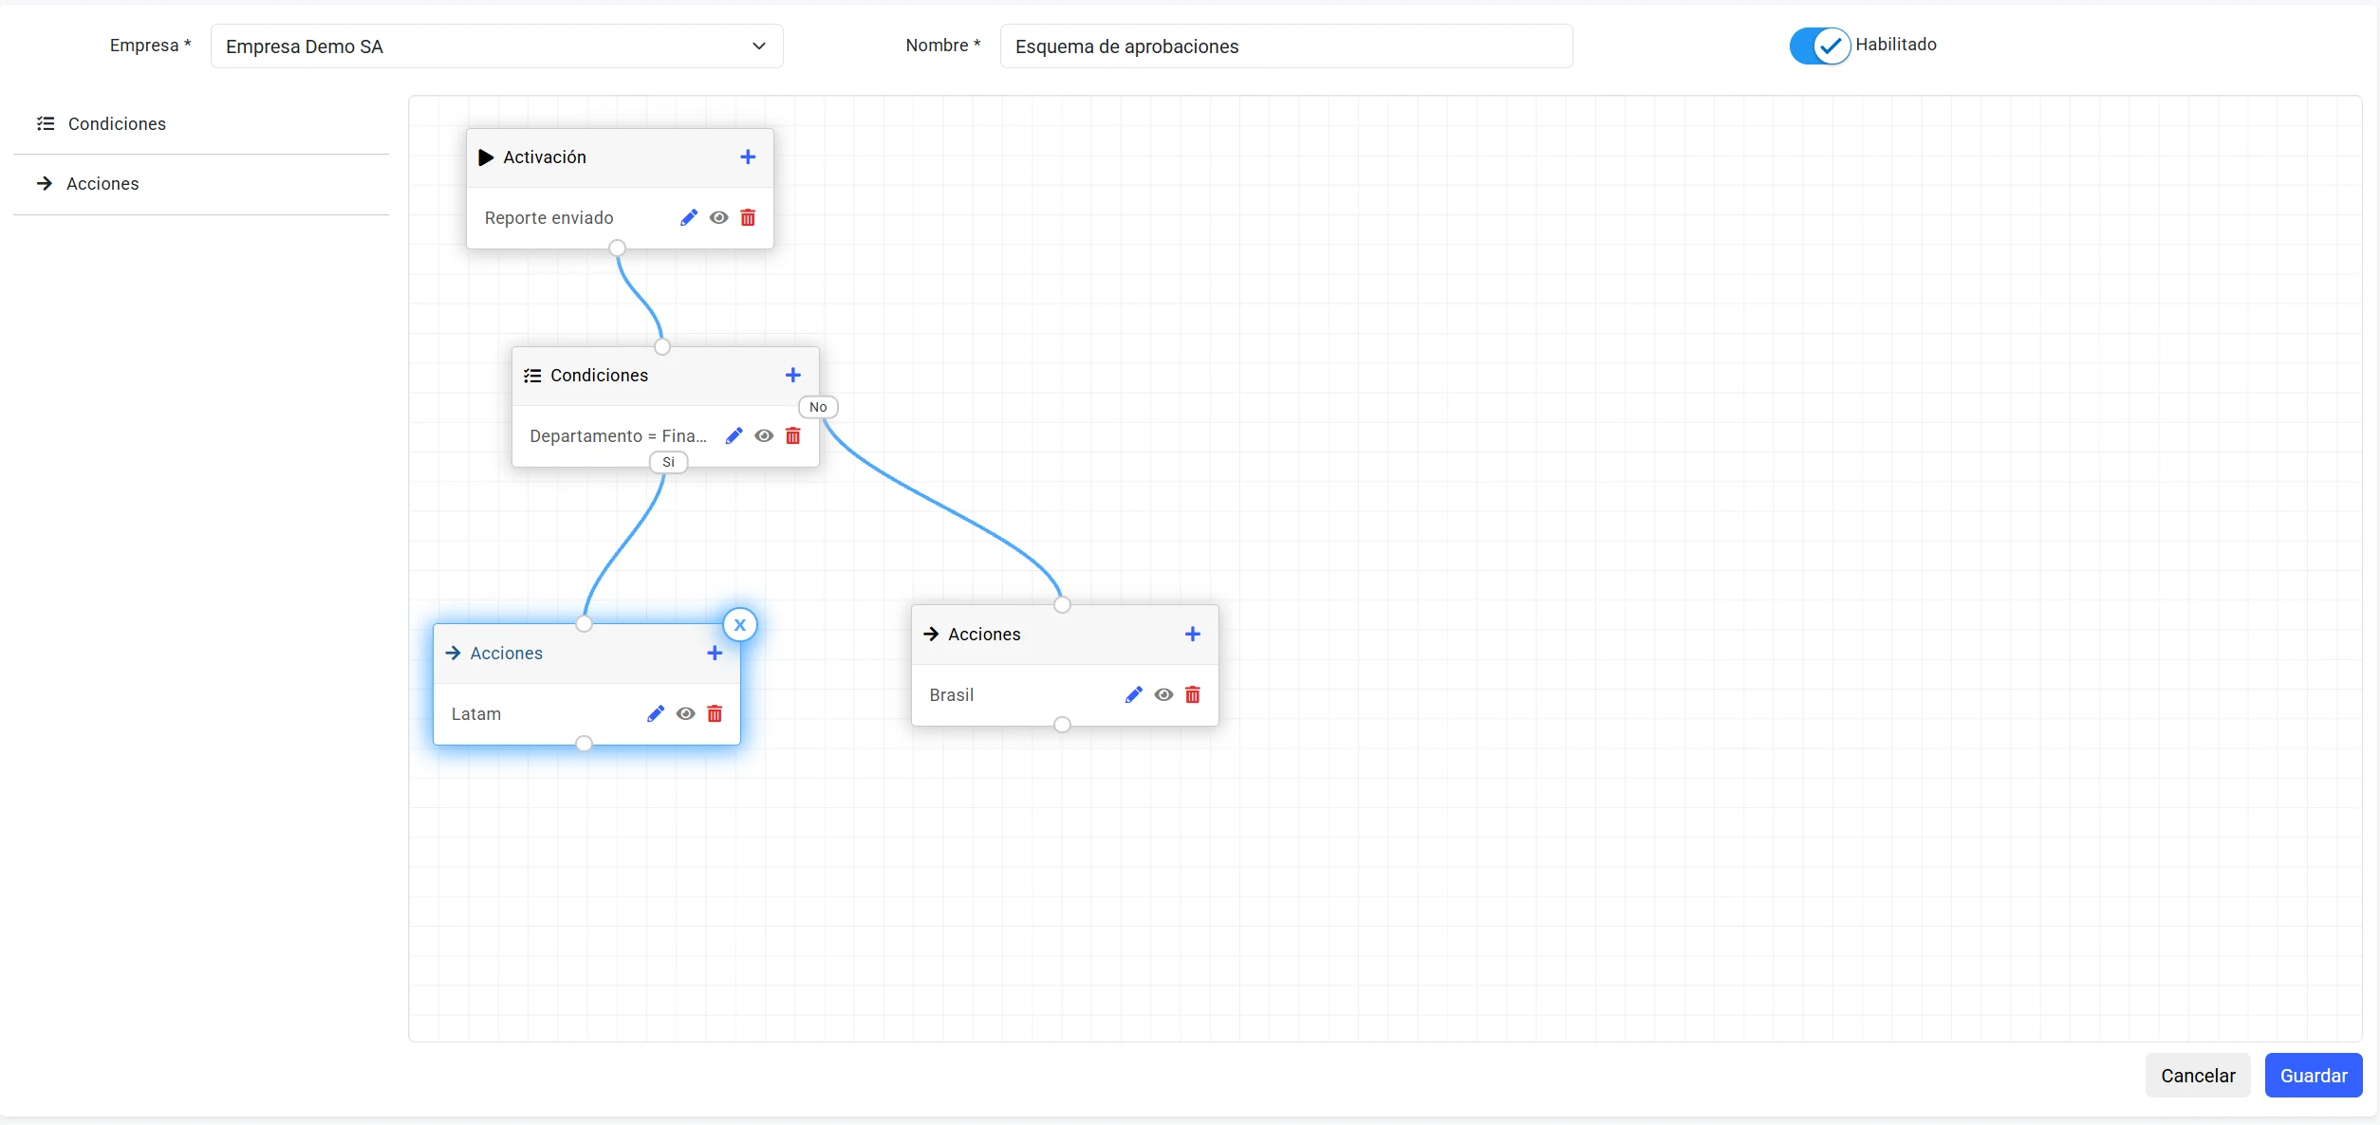The image size is (2380, 1125).
Task: Add item to Activación node
Action: coord(748,157)
